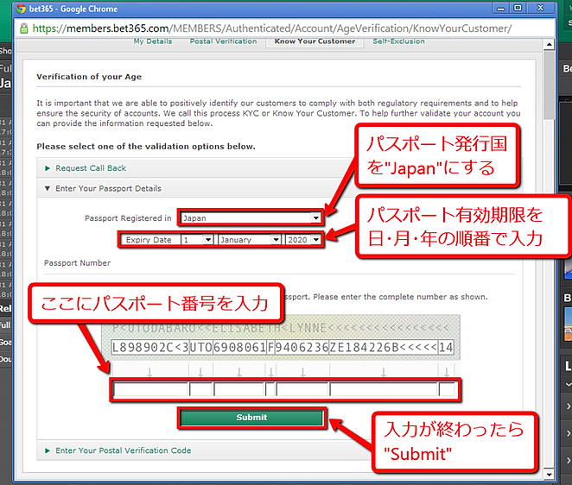This screenshot has width=572, height=485.
Task: Click the Expiry Date label
Action: coord(149,240)
